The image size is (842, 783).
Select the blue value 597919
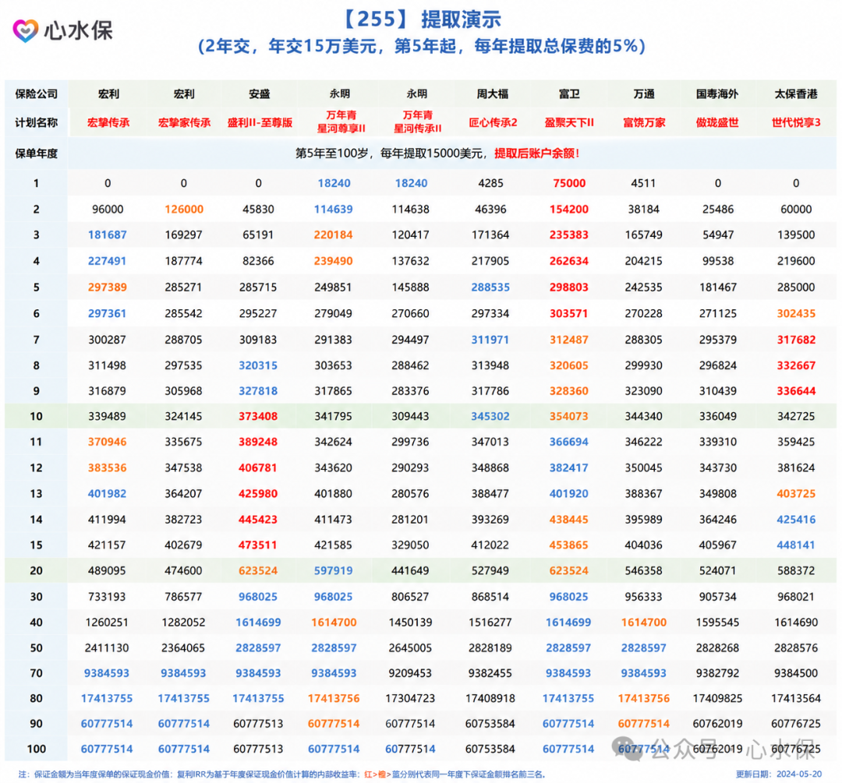click(334, 571)
